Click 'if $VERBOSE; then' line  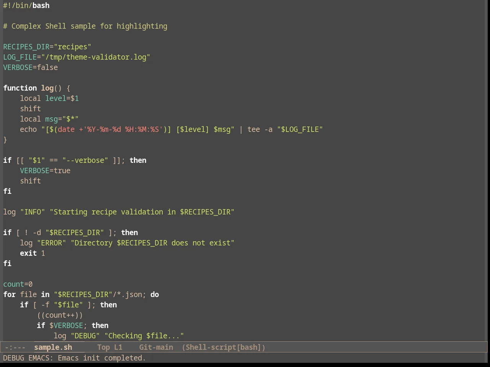click(73, 325)
